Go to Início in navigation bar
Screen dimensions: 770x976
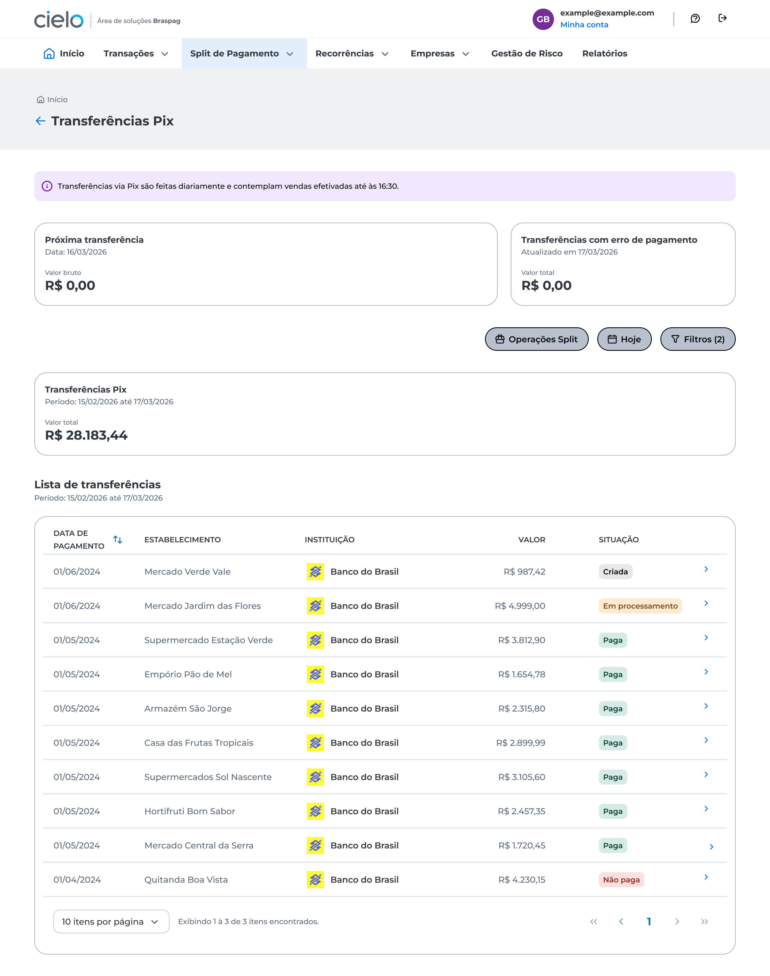tap(64, 54)
